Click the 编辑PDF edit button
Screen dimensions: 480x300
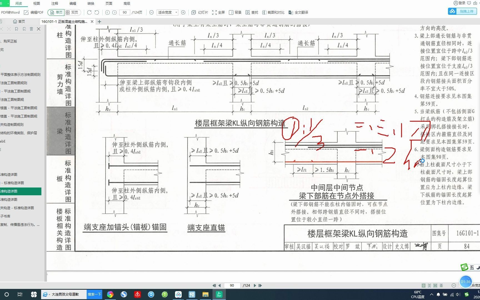point(34,12)
